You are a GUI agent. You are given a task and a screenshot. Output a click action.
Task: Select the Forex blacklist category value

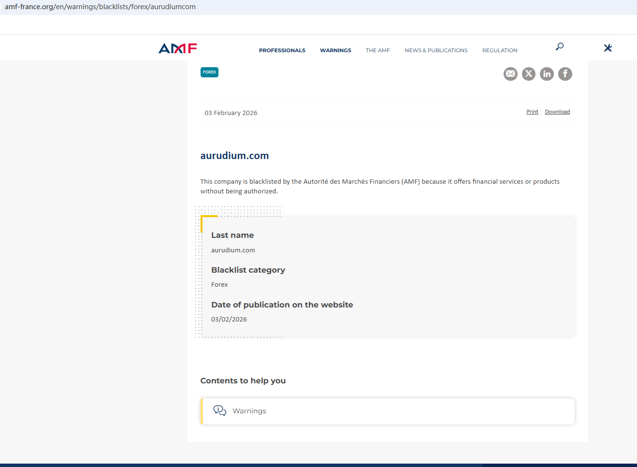pyautogui.click(x=219, y=284)
